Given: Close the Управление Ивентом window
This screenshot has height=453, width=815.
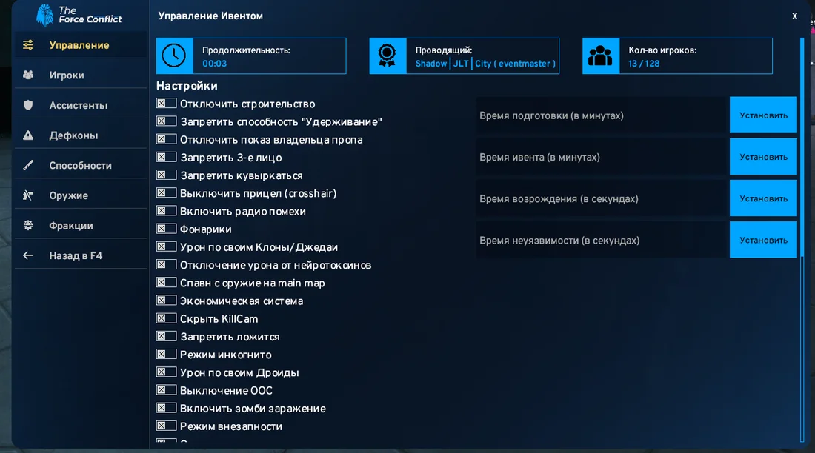Looking at the screenshot, I should coord(794,16).
